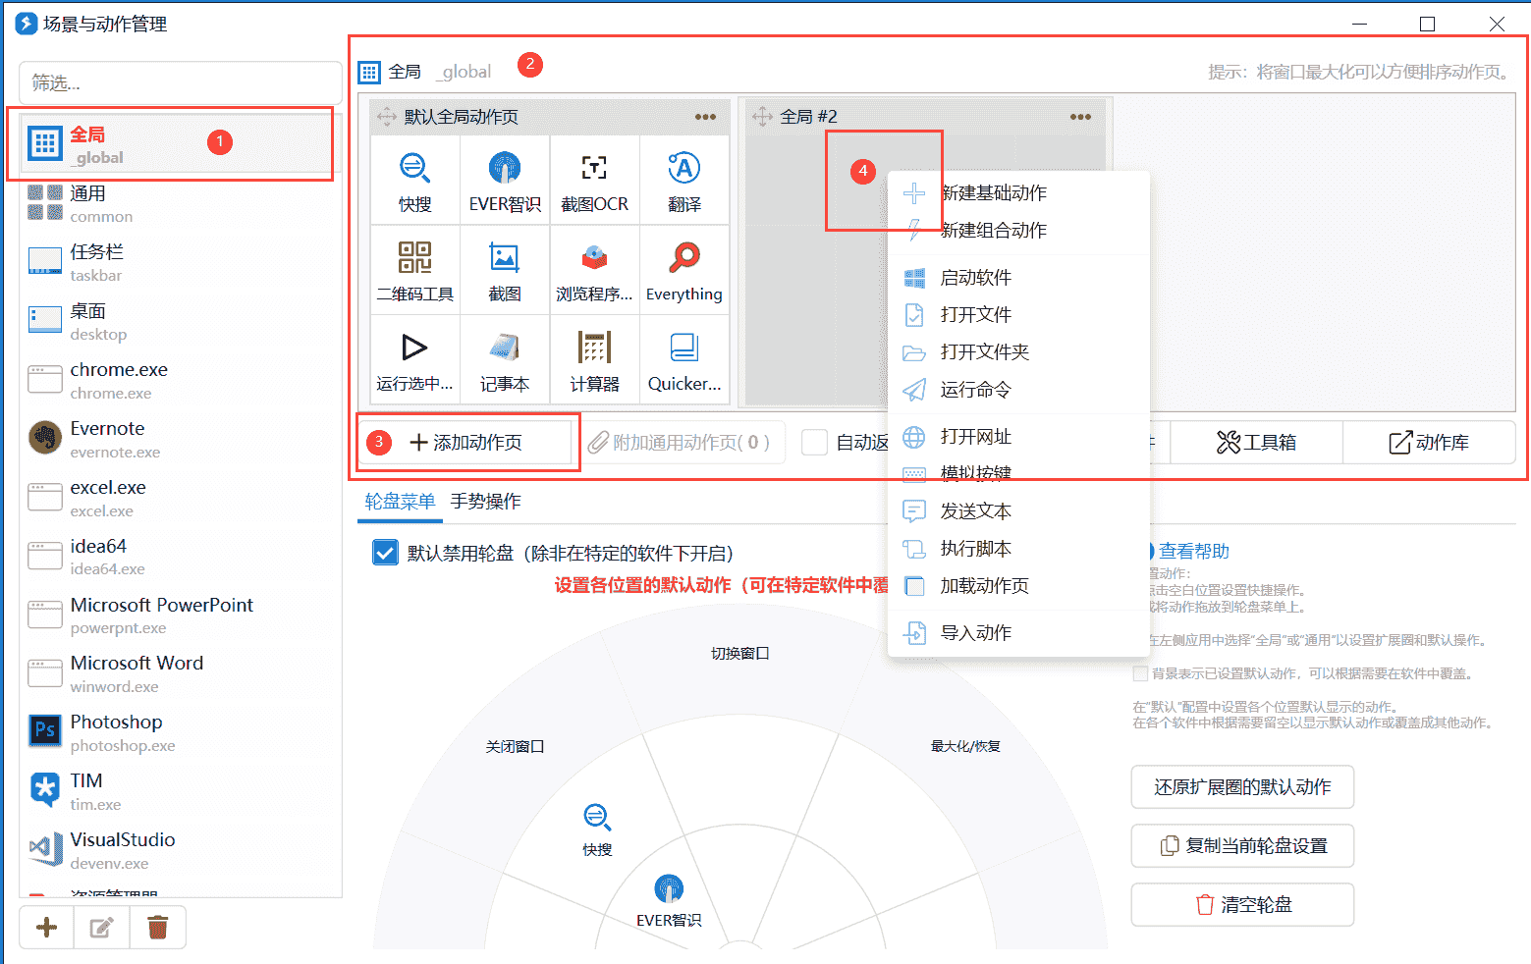Viewport: 1531px width, 964px height.
Task: Open three-dot menu of 全局 #2 page
Action: [x=1080, y=117]
